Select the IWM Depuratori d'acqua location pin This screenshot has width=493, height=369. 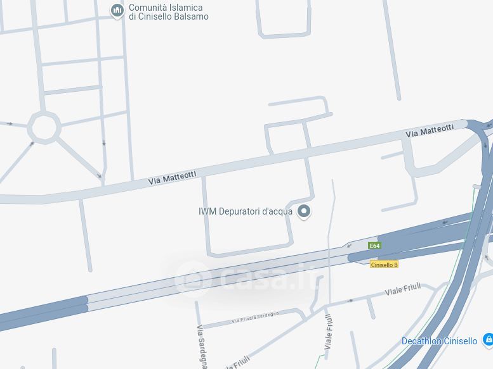click(x=304, y=211)
